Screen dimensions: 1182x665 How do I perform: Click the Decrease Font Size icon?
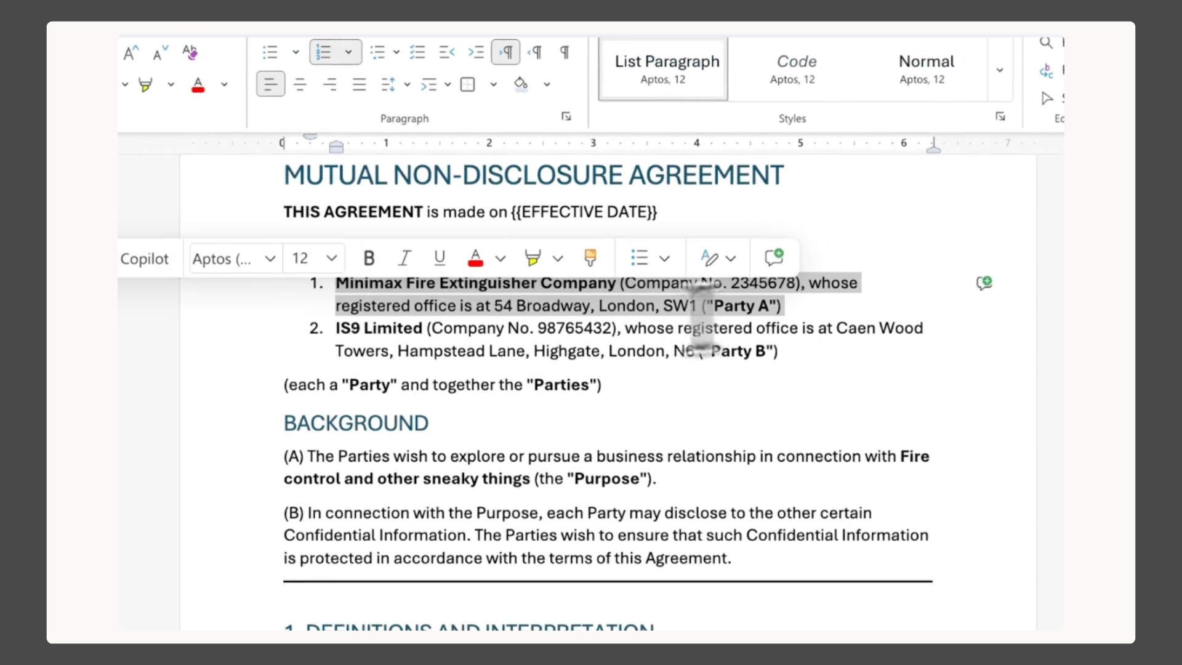(x=160, y=53)
